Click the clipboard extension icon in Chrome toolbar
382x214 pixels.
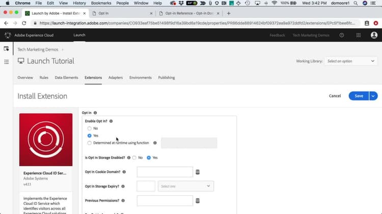coord(367,23)
